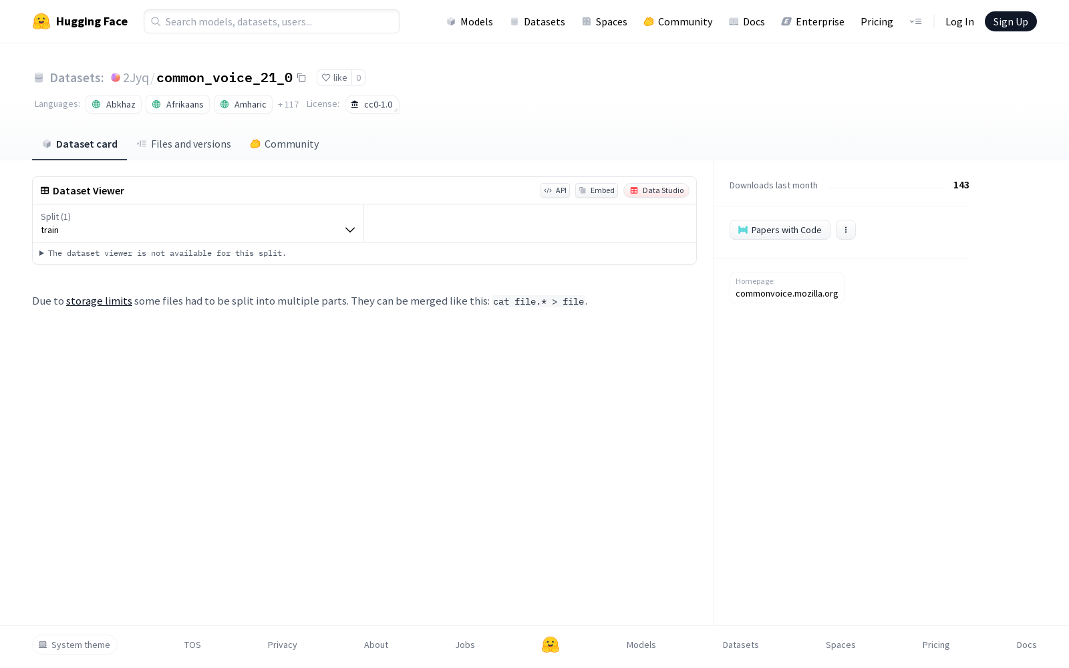Open the System theme selector
This screenshot has width=1069, height=668.
tap(75, 645)
